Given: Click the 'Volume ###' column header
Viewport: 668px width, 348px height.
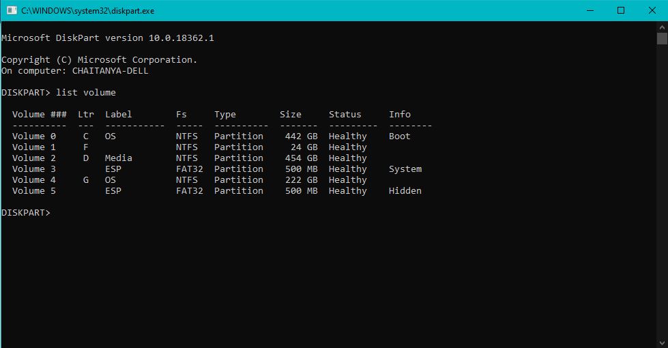Looking at the screenshot, I should pos(39,114).
